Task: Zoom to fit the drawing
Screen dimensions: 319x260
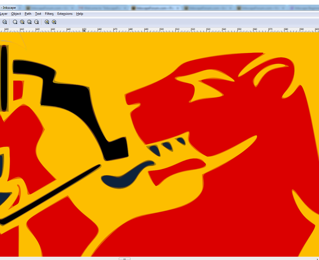Action: tap(22, 22)
